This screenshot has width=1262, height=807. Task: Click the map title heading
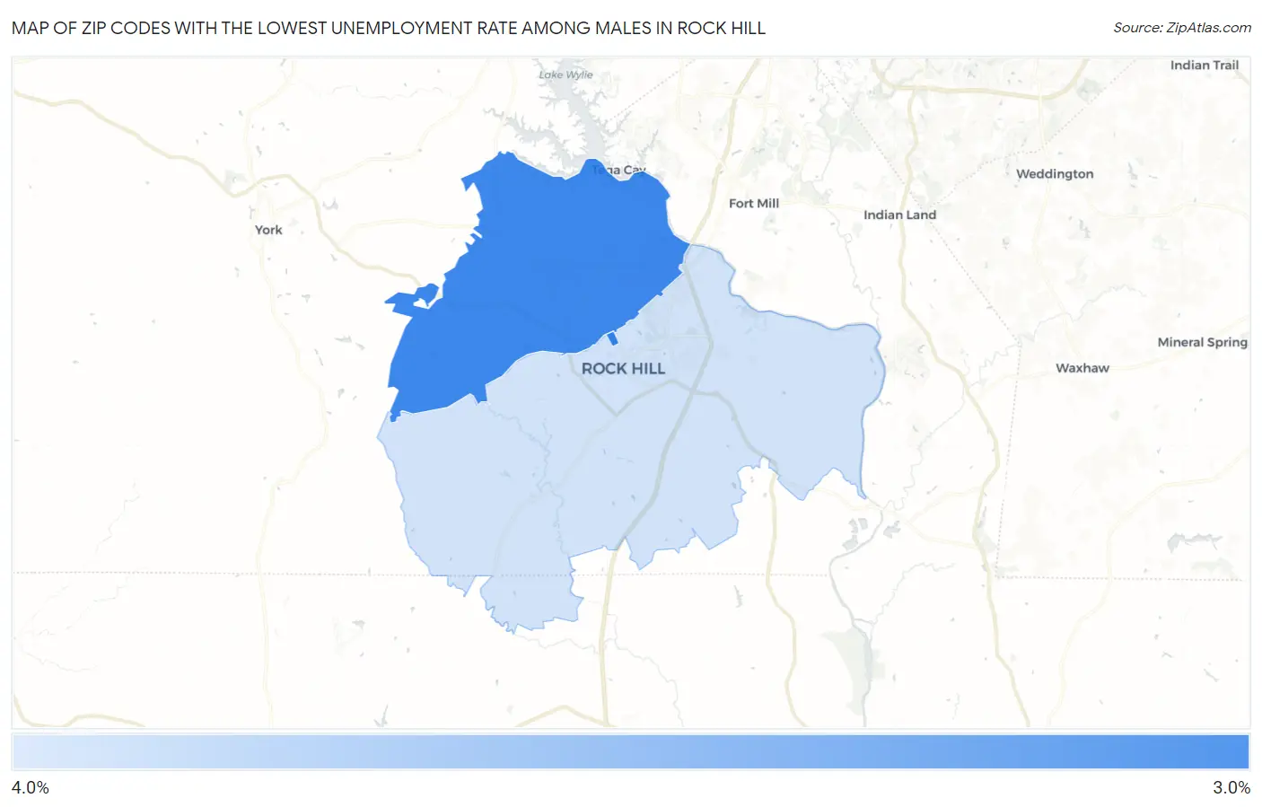(x=389, y=28)
